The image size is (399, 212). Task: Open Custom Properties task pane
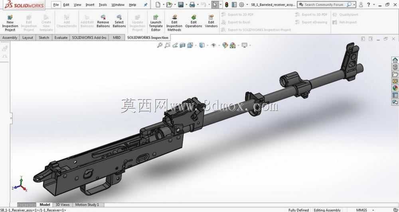click(x=395, y=95)
